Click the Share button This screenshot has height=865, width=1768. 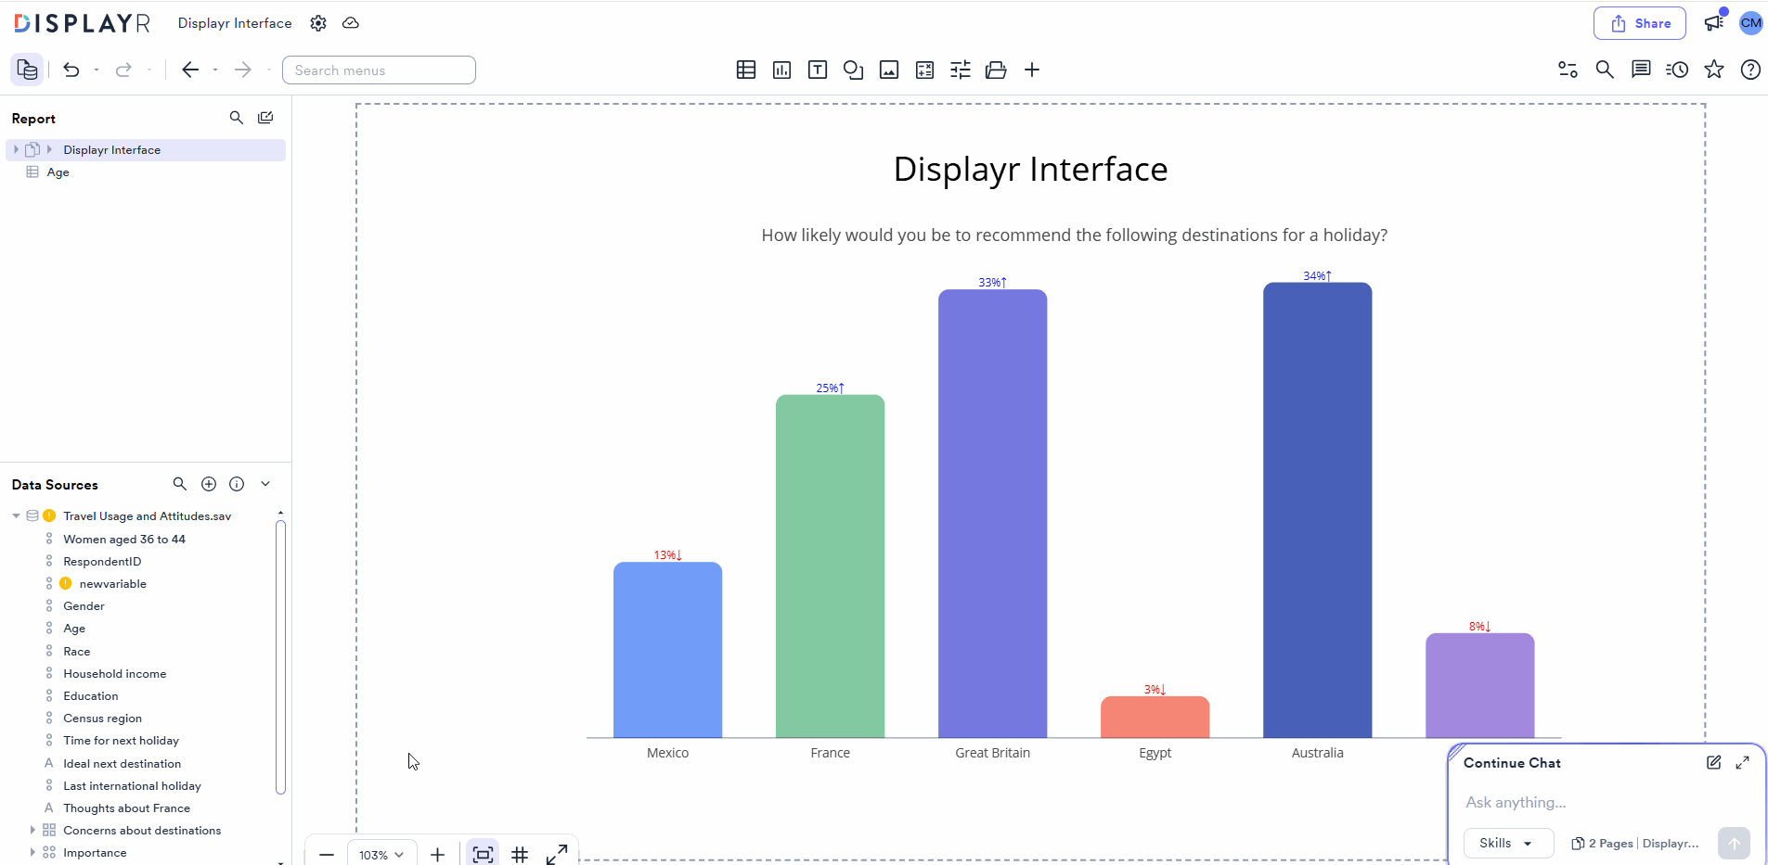pos(1640,23)
